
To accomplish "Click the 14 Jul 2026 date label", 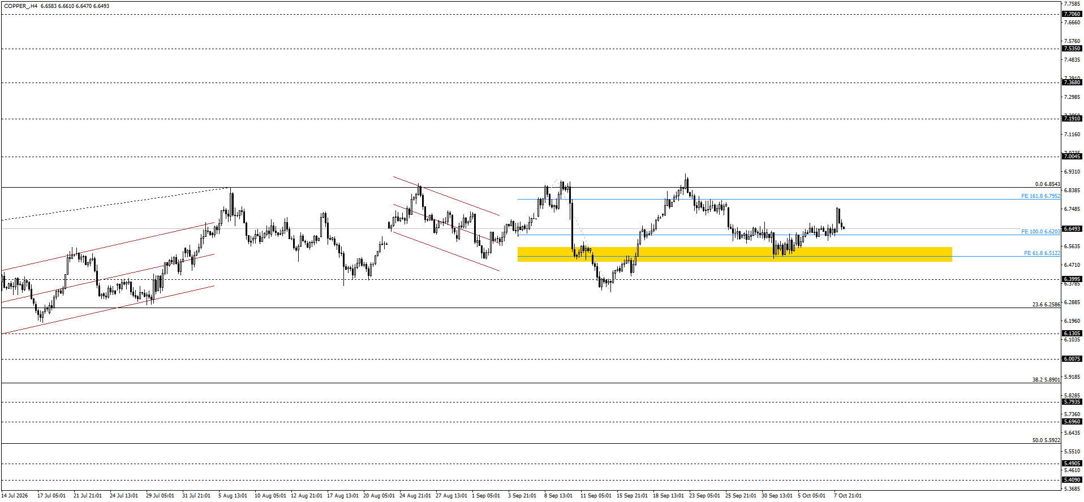I will 14,496.
